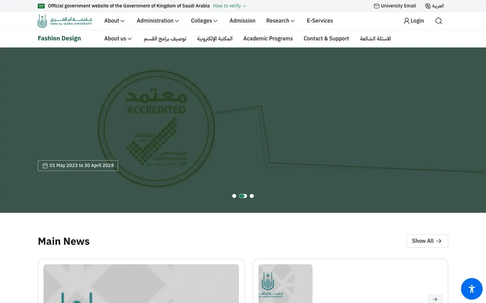
Task: Expand How to verify dropdown
Action: pos(230,6)
